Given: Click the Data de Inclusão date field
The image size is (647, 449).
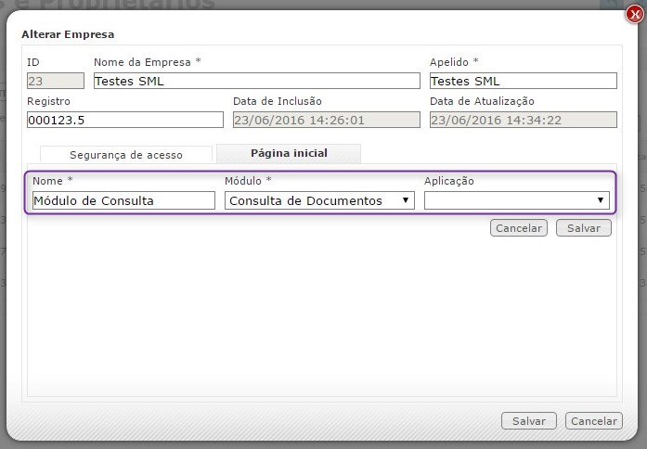Looking at the screenshot, I should [x=326, y=120].
